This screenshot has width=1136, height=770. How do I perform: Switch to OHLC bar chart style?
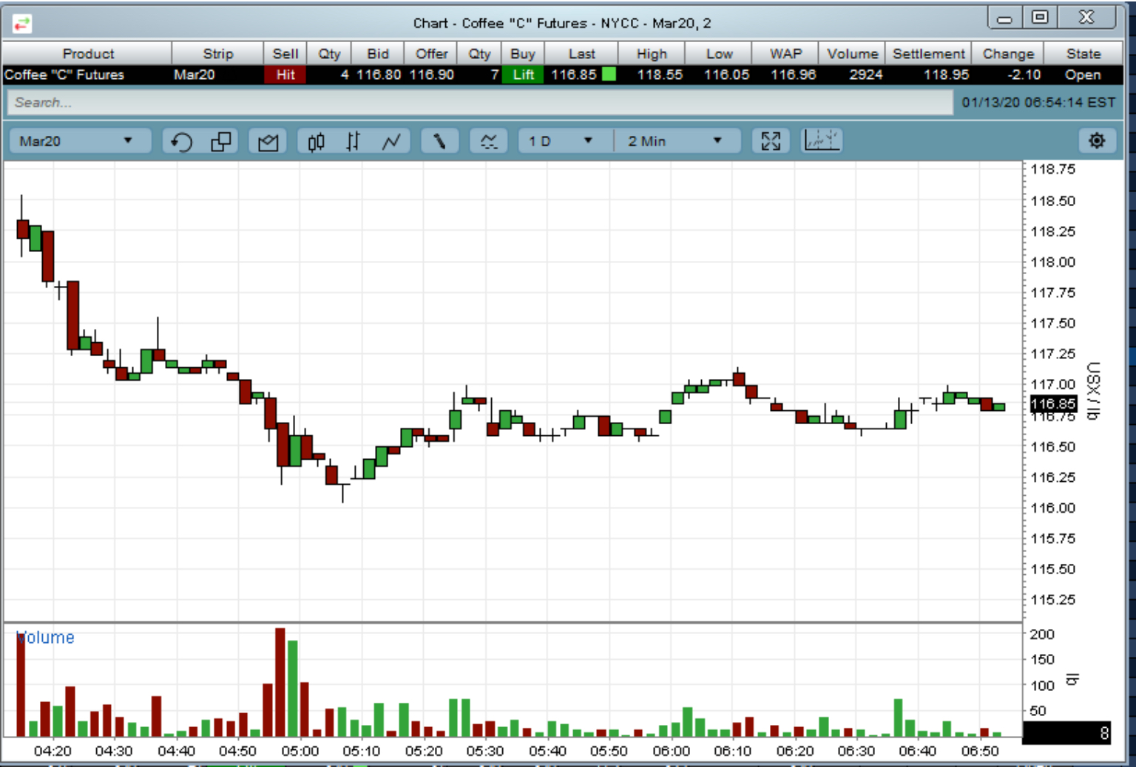354,141
